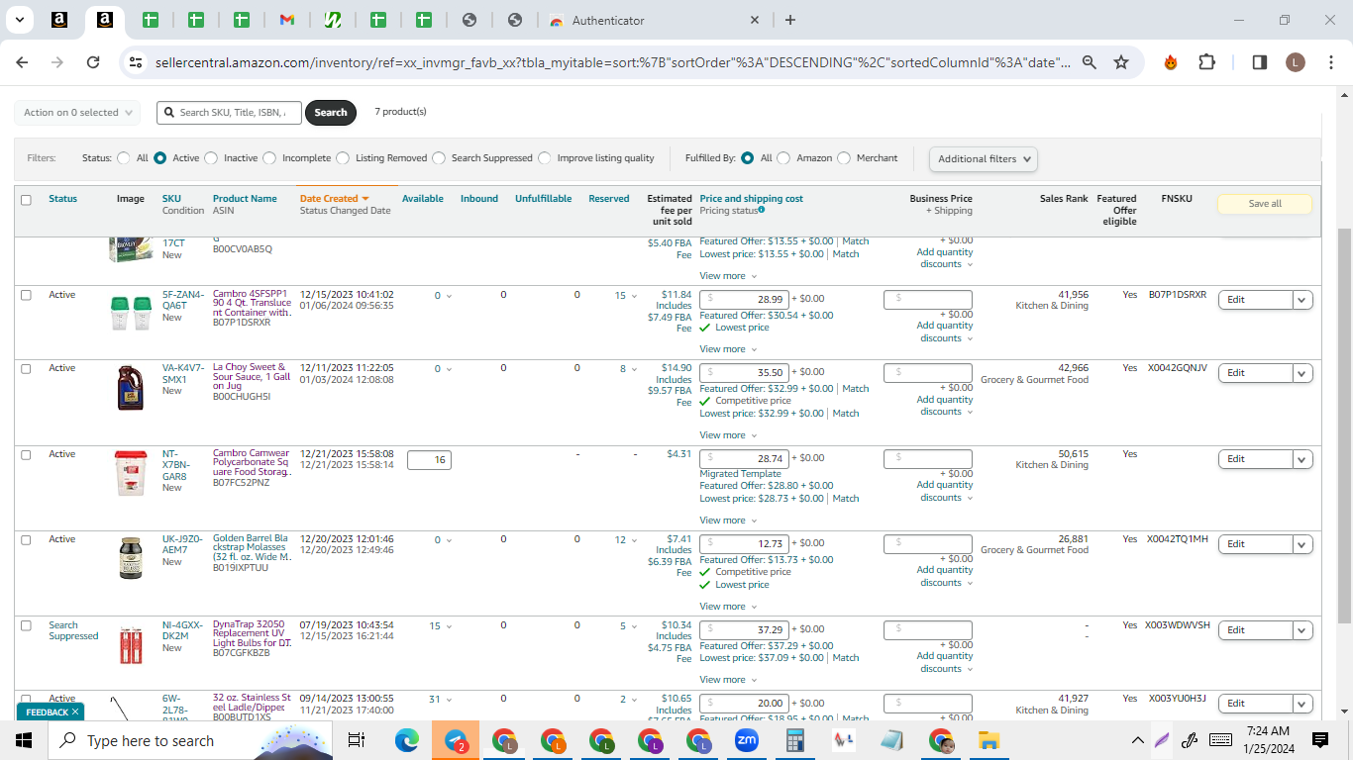Viewport: 1353px width, 760px height.
Task: Choose Fulfilled By Merchant radio
Action: (x=844, y=158)
